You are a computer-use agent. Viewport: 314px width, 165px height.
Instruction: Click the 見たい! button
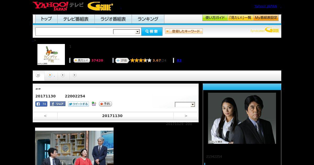82,60
